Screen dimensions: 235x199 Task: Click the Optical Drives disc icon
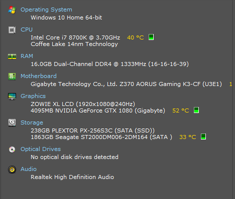point(12,149)
